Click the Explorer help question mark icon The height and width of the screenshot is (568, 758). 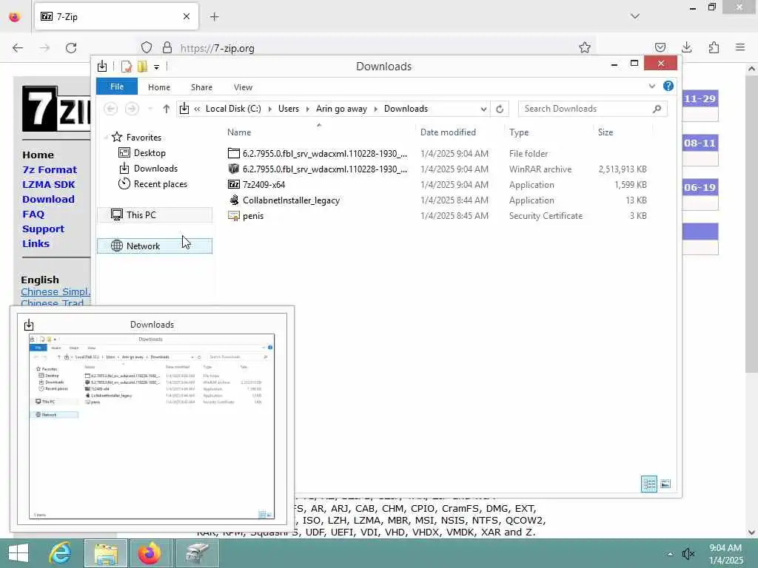pyautogui.click(x=668, y=86)
